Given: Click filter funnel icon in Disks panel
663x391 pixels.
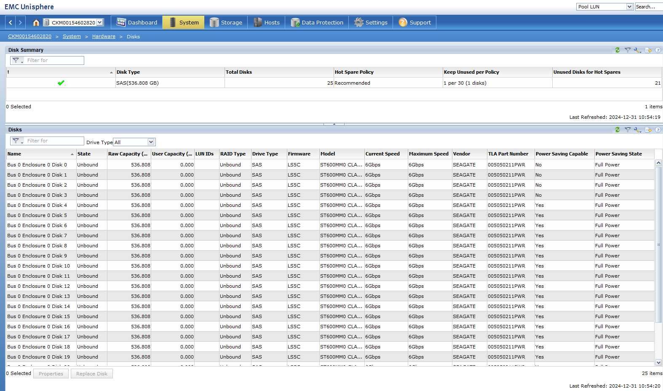Looking at the screenshot, I should 17,141.
